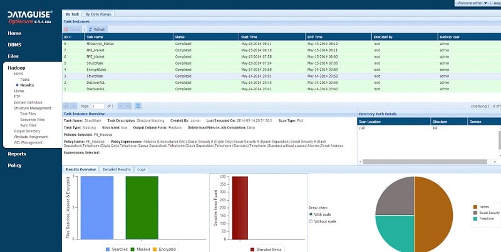Click the red Sensitive Items bar
The width and height of the screenshot is (501, 252).
240,208
